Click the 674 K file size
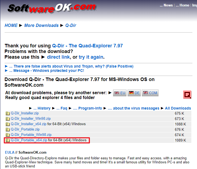This screenshot has height=169, width=197. click(x=179, y=135)
